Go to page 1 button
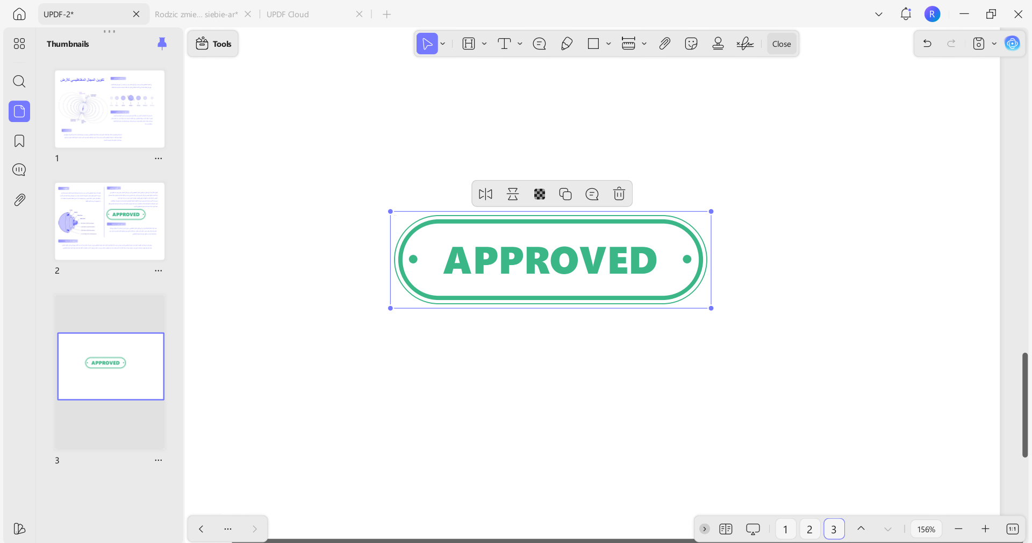Image resolution: width=1032 pixels, height=543 pixels. point(785,529)
